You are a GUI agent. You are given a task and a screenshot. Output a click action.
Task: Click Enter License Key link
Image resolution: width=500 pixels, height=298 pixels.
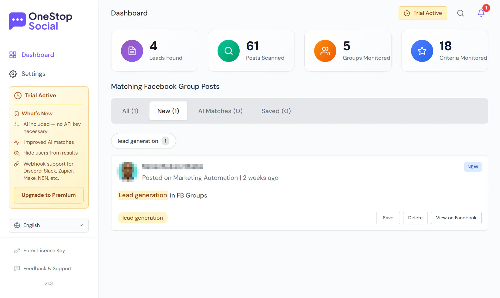[x=44, y=251]
